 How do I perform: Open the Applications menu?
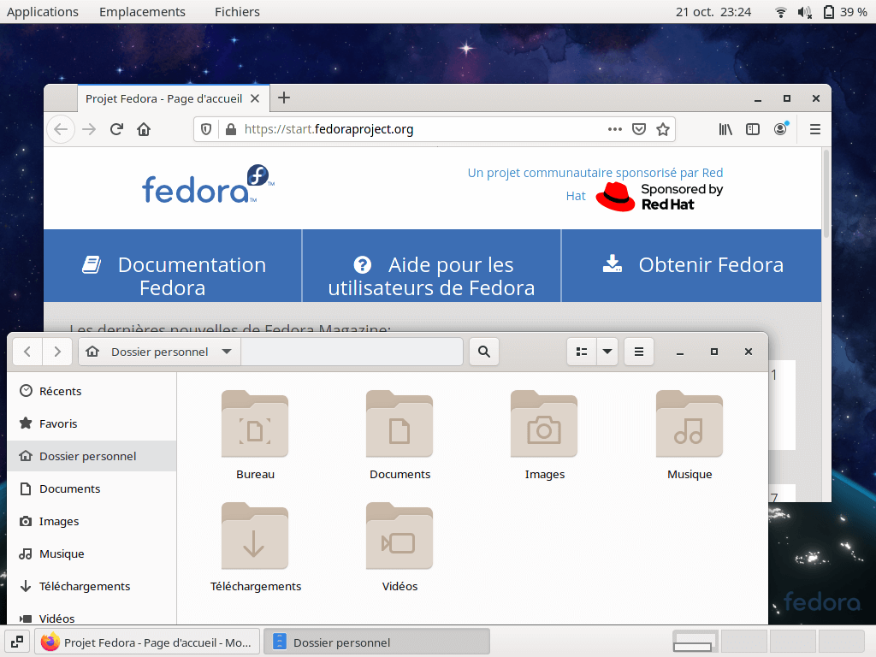[x=43, y=12]
